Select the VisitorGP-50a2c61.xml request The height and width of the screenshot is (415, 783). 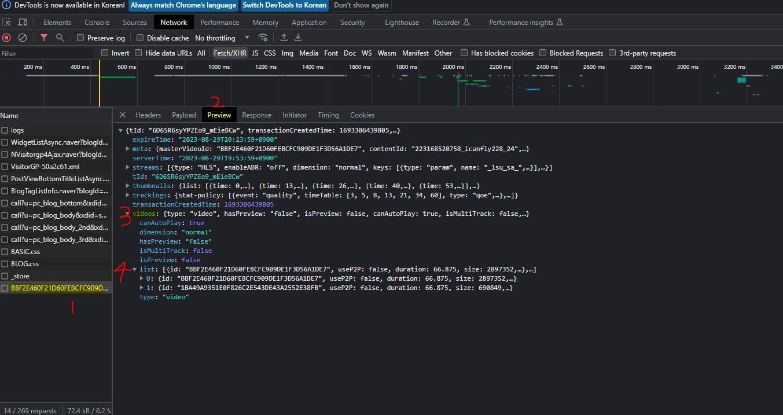[56, 167]
